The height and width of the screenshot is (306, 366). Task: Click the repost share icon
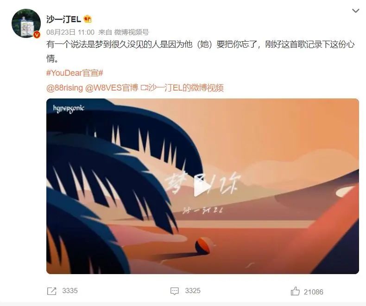[x=51, y=291]
